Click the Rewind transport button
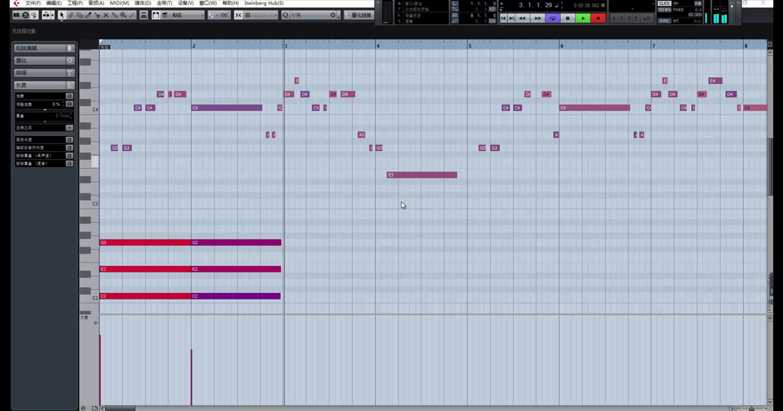 pos(522,18)
